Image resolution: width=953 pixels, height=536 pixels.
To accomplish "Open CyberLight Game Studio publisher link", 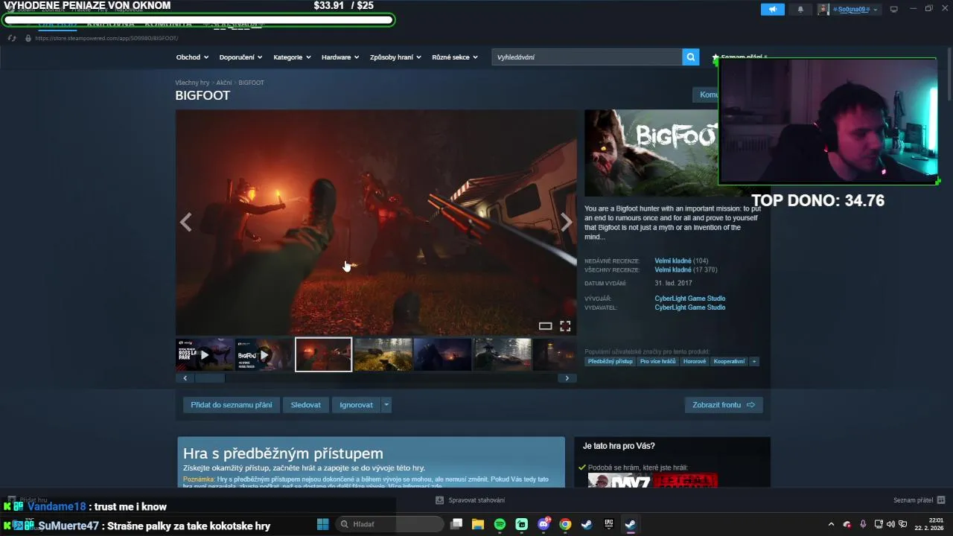I will (x=689, y=307).
